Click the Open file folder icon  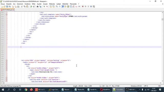pyautogui.click(x=4, y=7)
